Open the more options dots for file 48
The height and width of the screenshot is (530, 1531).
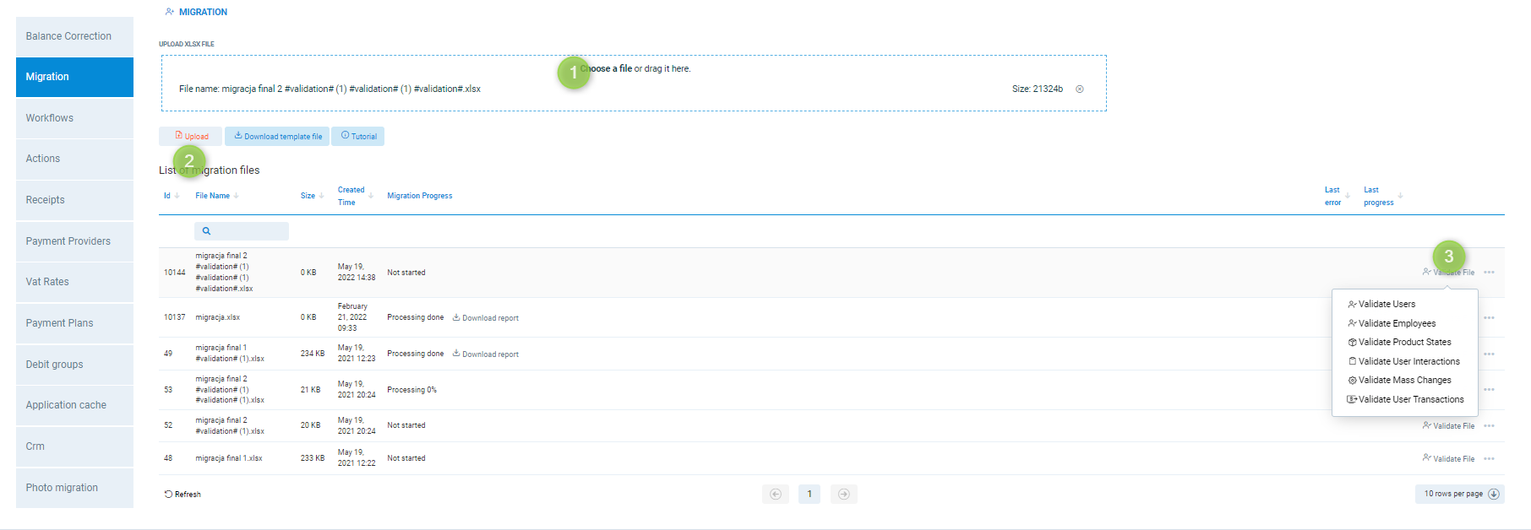[1489, 459]
